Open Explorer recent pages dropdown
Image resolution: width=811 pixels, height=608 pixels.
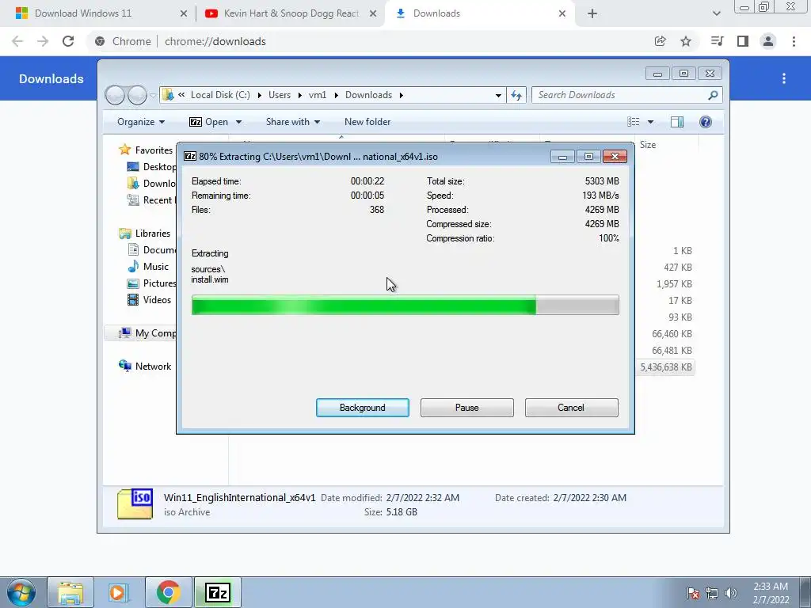pos(153,96)
